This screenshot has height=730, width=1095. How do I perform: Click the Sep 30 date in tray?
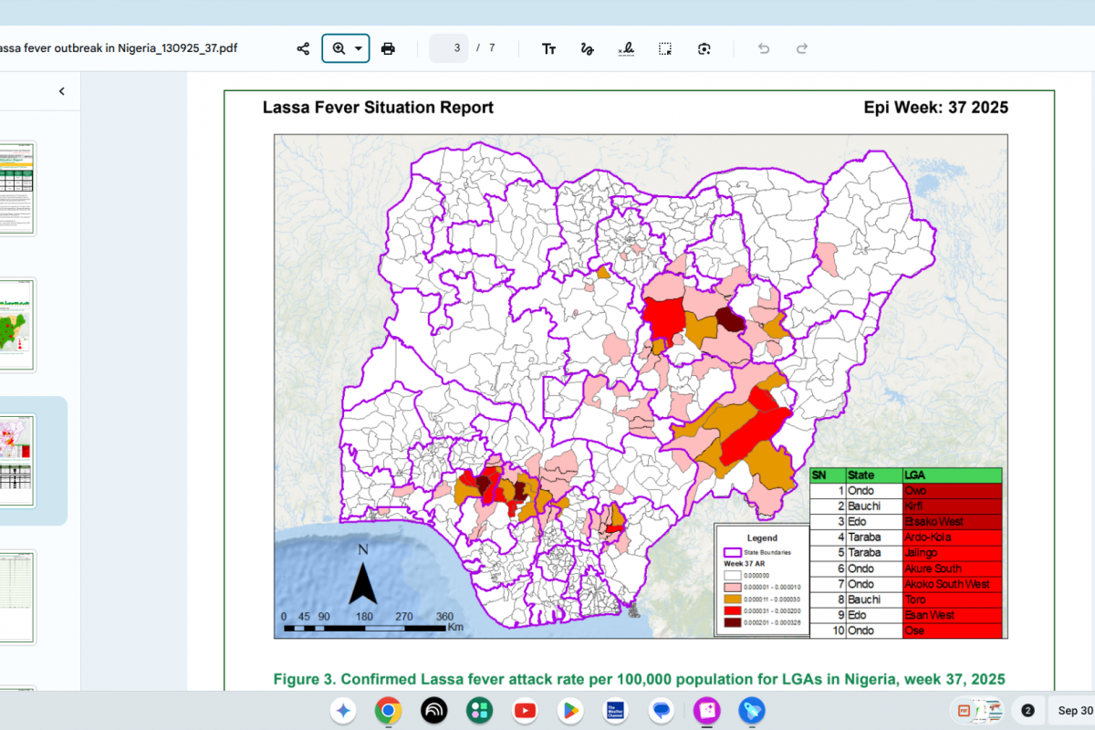click(x=1075, y=710)
